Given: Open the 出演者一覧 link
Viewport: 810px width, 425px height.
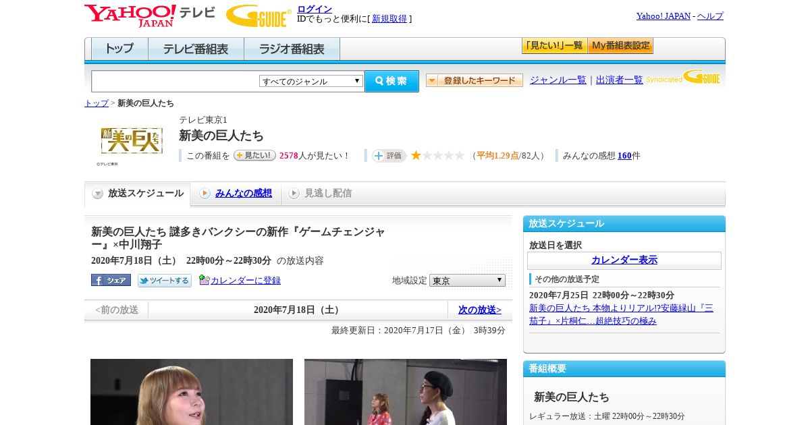Looking at the screenshot, I should coord(620,80).
